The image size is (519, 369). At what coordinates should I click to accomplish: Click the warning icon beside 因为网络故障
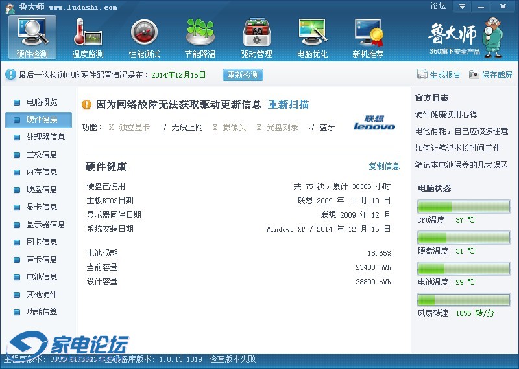point(86,105)
